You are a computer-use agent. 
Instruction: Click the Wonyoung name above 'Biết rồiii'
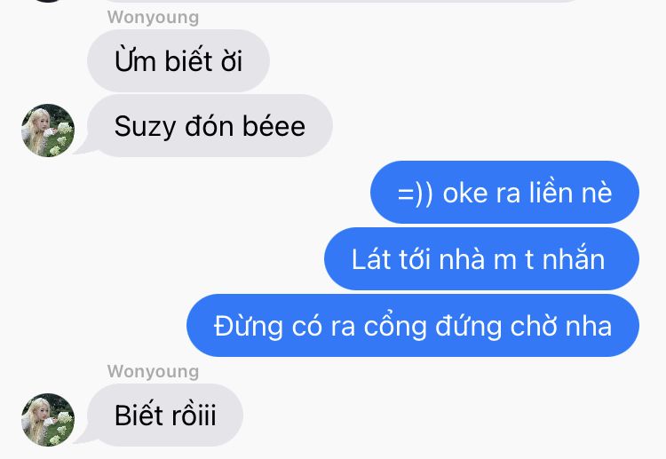[x=153, y=371]
